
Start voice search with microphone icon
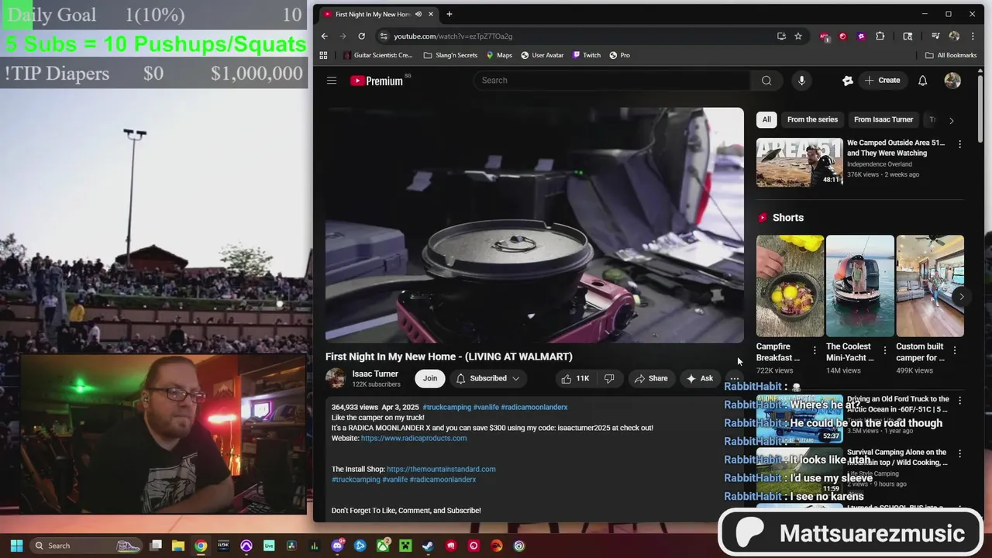801,81
